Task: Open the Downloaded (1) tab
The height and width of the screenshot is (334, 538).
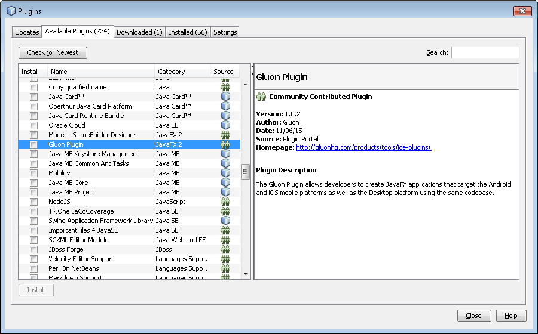Action: 139,32
